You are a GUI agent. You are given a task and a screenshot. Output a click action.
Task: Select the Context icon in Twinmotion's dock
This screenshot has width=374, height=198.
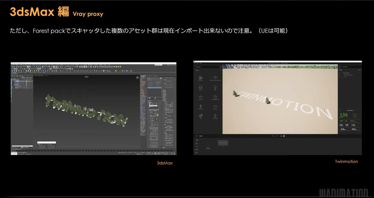click(x=197, y=144)
